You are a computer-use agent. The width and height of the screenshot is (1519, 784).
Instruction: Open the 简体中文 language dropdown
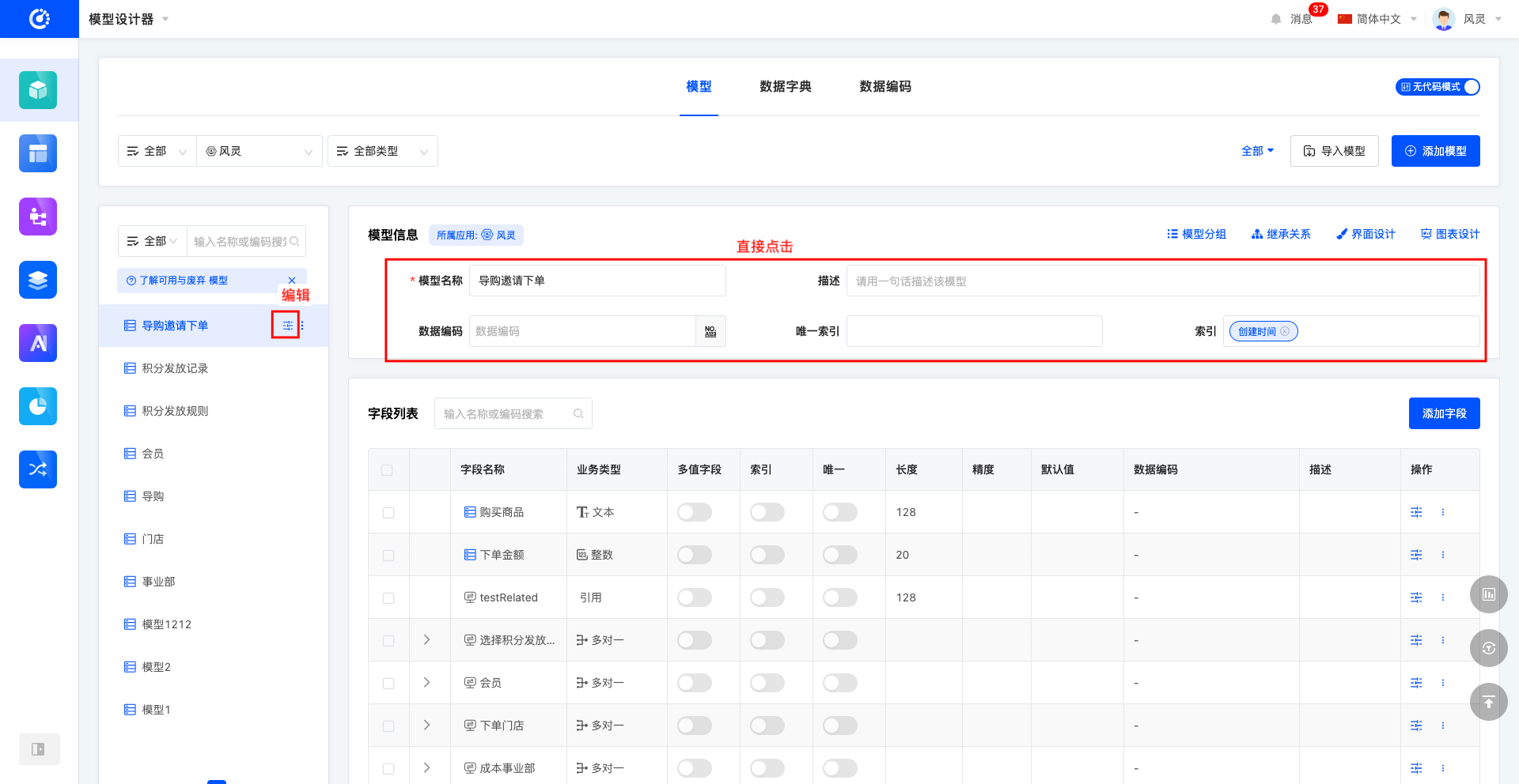1377,19
